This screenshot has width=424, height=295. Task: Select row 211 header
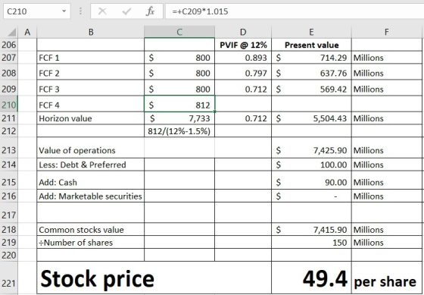point(9,118)
